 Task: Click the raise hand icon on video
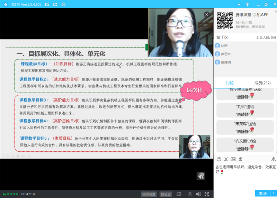point(201,176)
